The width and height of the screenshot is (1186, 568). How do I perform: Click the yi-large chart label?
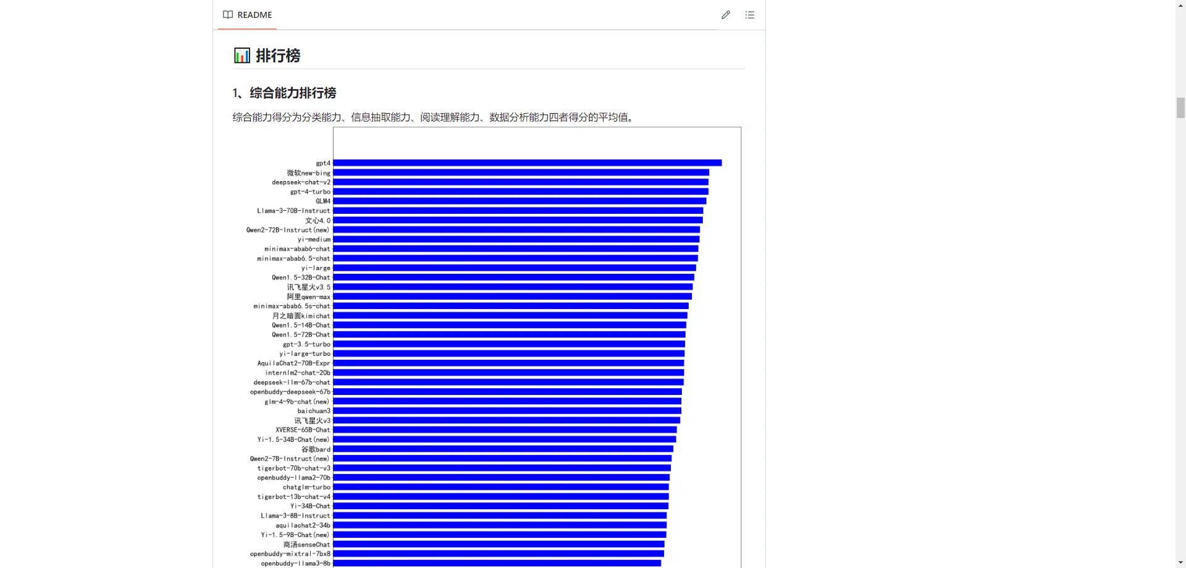(316, 268)
